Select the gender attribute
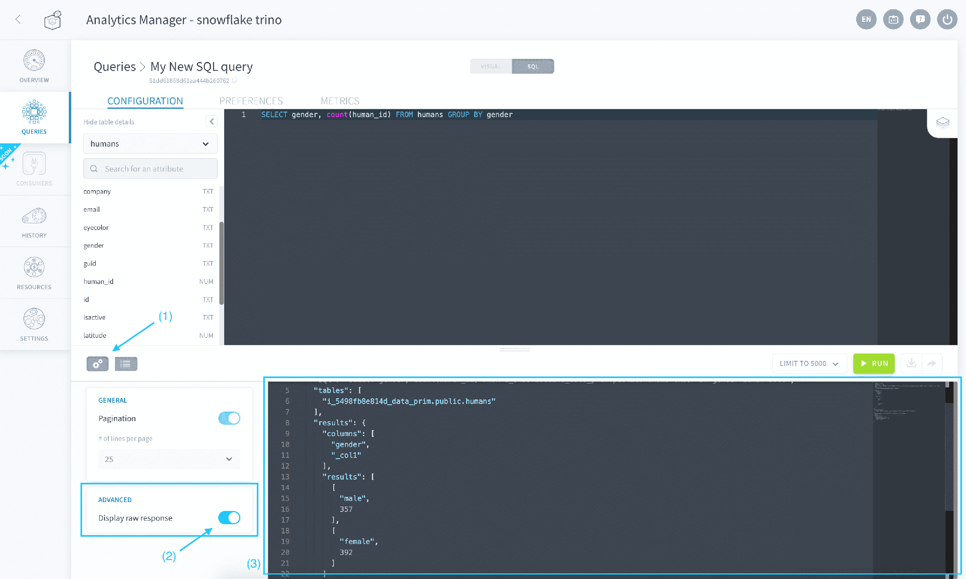The width and height of the screenshot is (966, 579). [149, 245]
